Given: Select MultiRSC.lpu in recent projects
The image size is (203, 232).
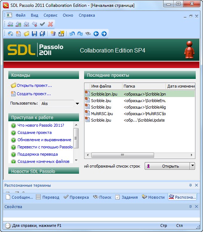Looking at the screenshot, I should (140, 114).
